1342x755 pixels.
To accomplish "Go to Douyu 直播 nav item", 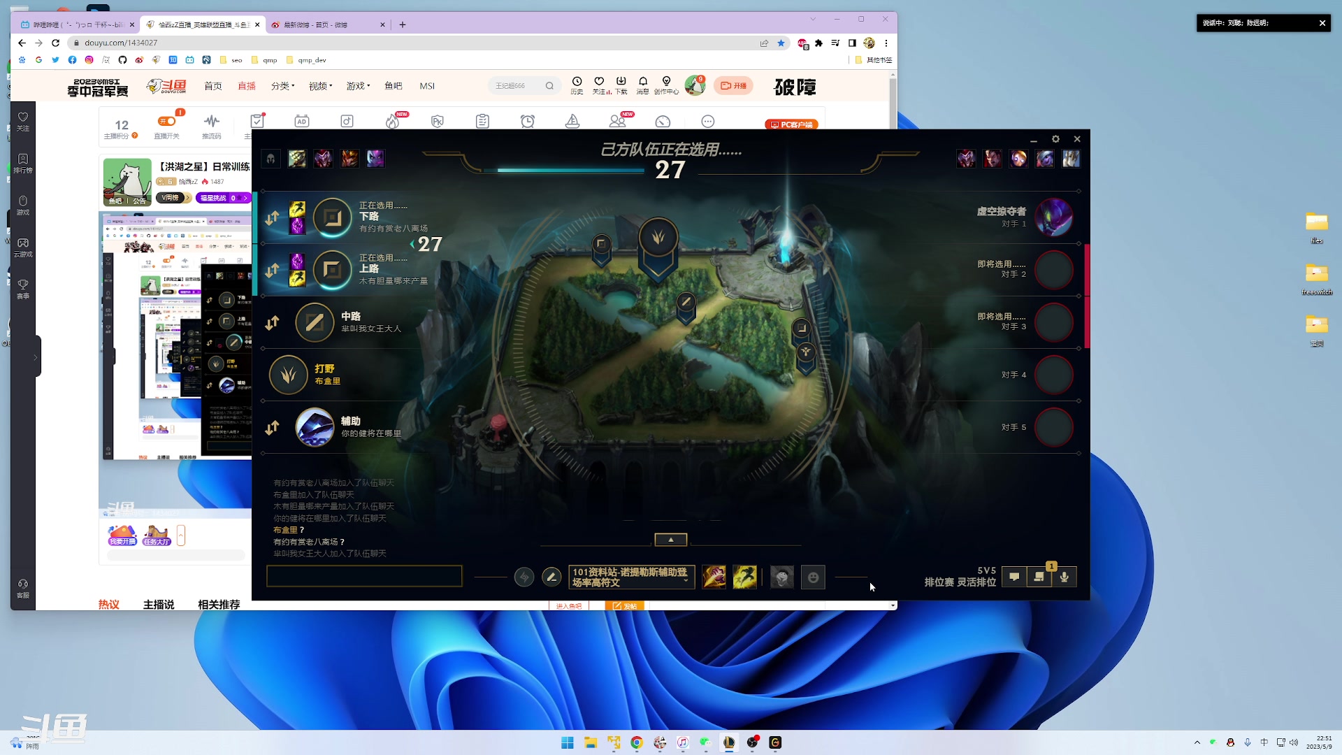I will tap(247, 86).
